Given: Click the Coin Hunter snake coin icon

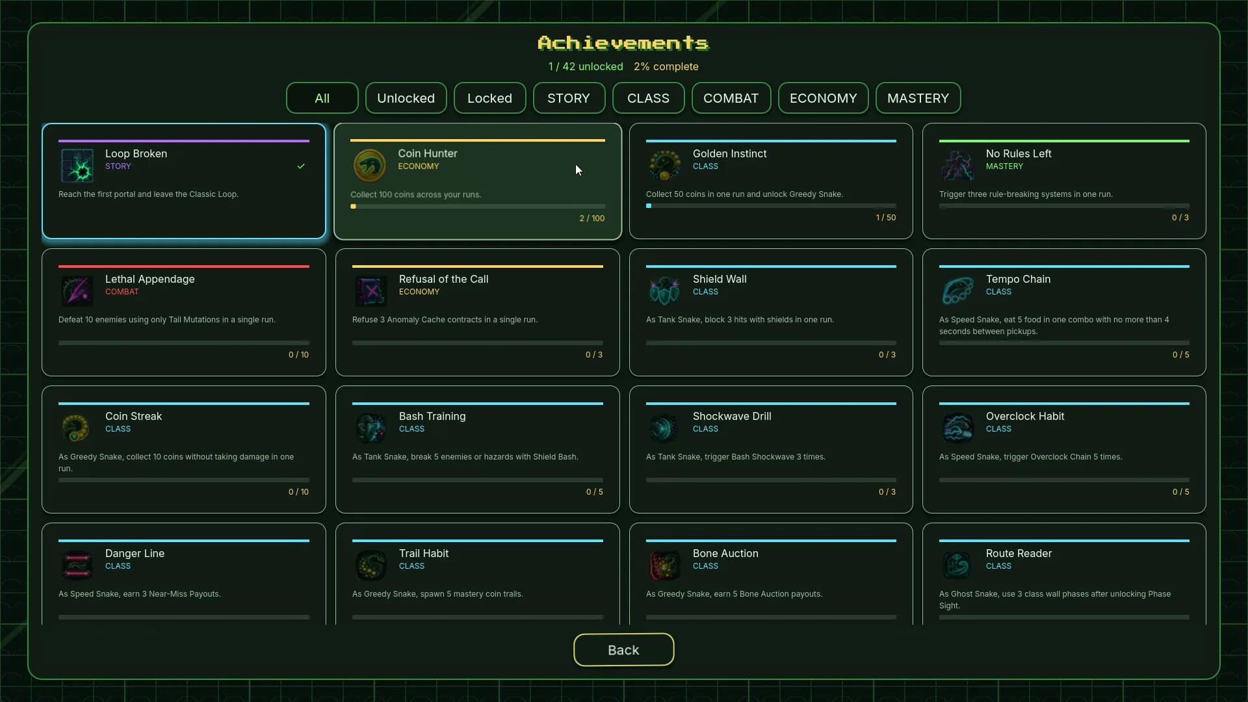Looking at the screenshot, I should tap(369, 165).
